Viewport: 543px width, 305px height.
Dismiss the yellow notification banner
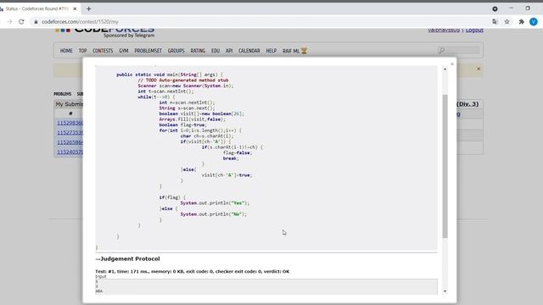[479, 69]
